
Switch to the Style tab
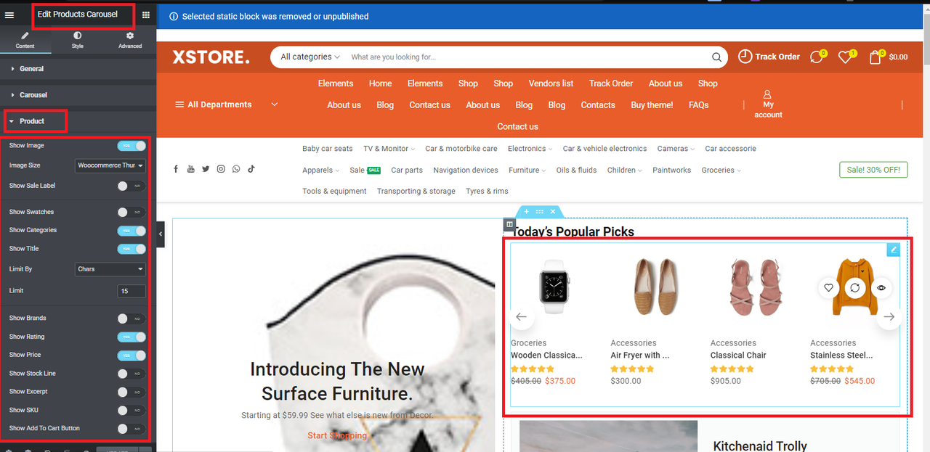pos(78,40)
